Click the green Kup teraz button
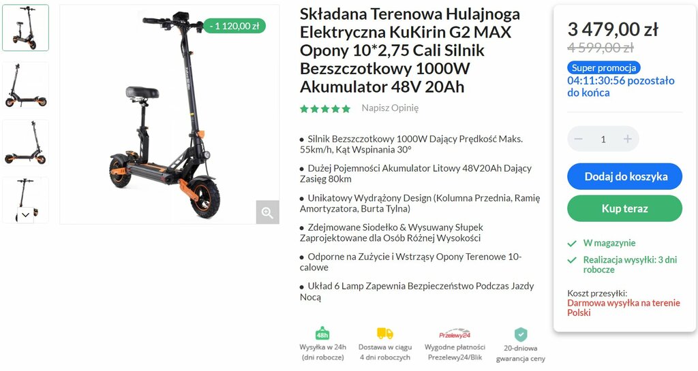The width and height of the screenshot is (698, 371). pos(624,208)
